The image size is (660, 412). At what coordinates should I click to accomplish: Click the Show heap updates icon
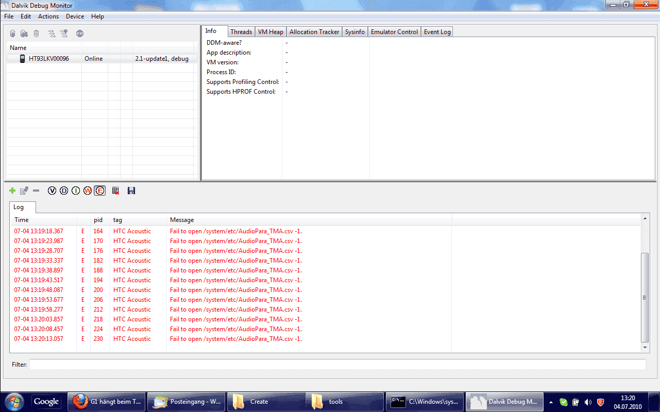[13, 33]
